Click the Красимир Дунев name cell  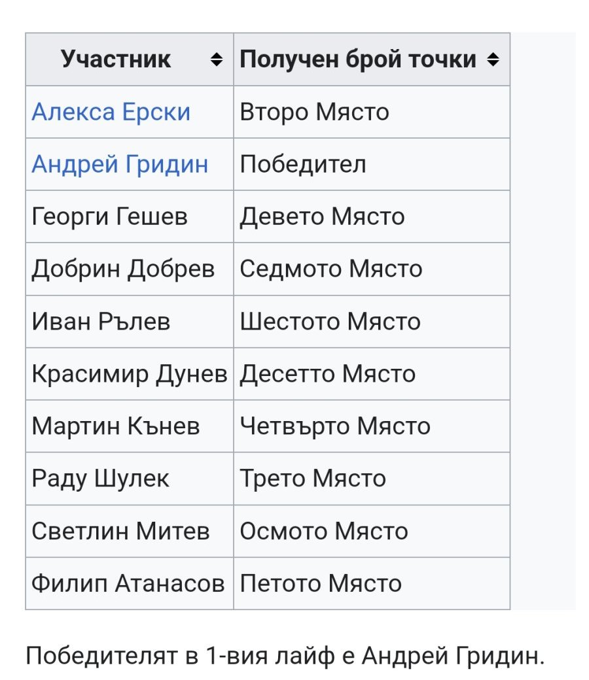pyautogui.click(x=130, y=373)
